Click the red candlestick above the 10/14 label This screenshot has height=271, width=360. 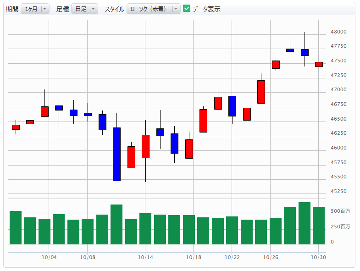pos(145,146)
